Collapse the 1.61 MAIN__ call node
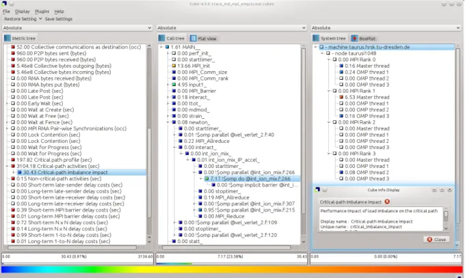 [x=161, y=47]
